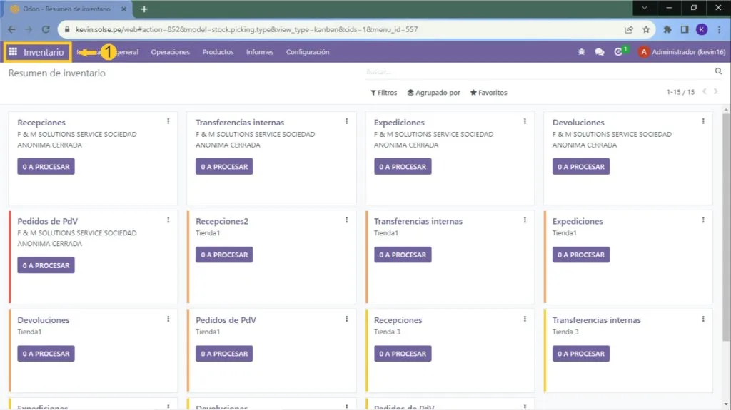The height and width of the screenshot is (410, 731).
Task: Open the Productos menu
Action: (x=218, y=52)
